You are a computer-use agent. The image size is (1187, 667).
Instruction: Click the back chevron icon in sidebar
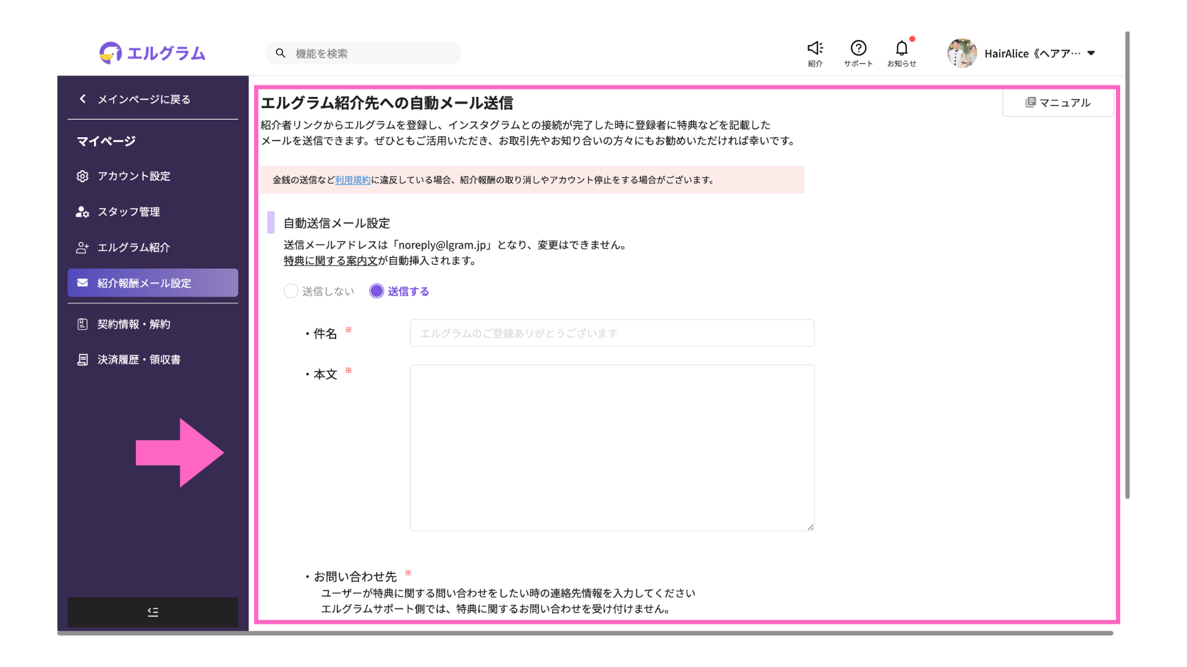point(83,99)
